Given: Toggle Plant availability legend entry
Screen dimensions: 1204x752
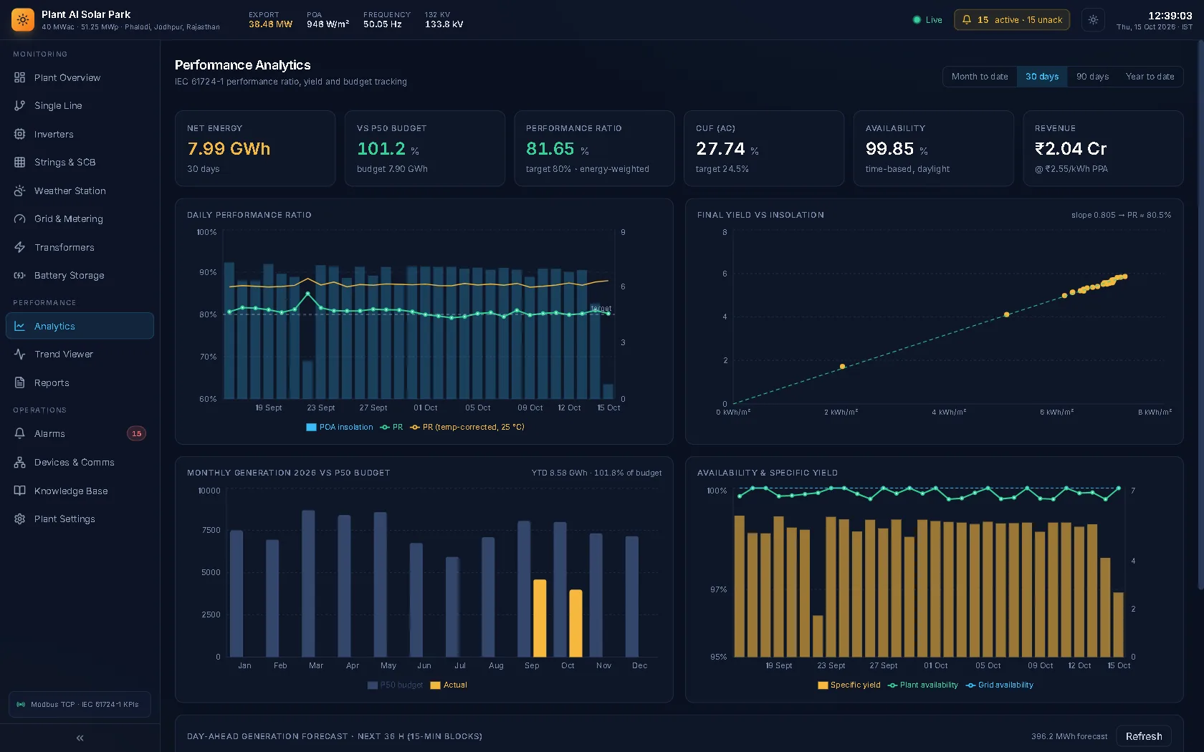Looking at the screenshot, I should click(923, 685).
